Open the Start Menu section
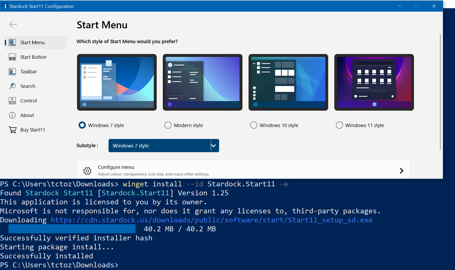This screenshot has width=455, height=270. 36,42
